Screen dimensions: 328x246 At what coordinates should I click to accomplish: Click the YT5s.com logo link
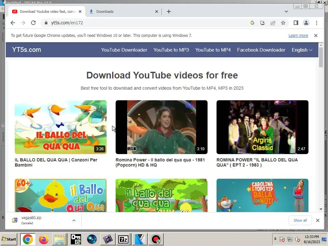pos(27,50)
